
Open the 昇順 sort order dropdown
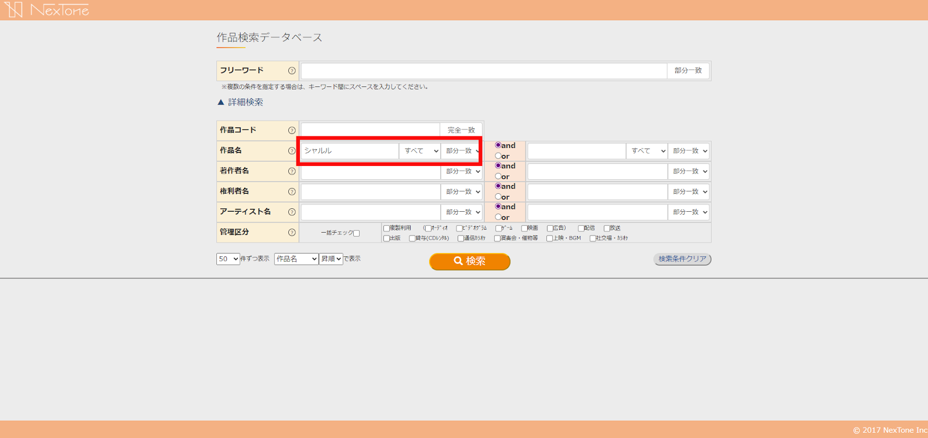pyautogui.click(x=331, y=259)
